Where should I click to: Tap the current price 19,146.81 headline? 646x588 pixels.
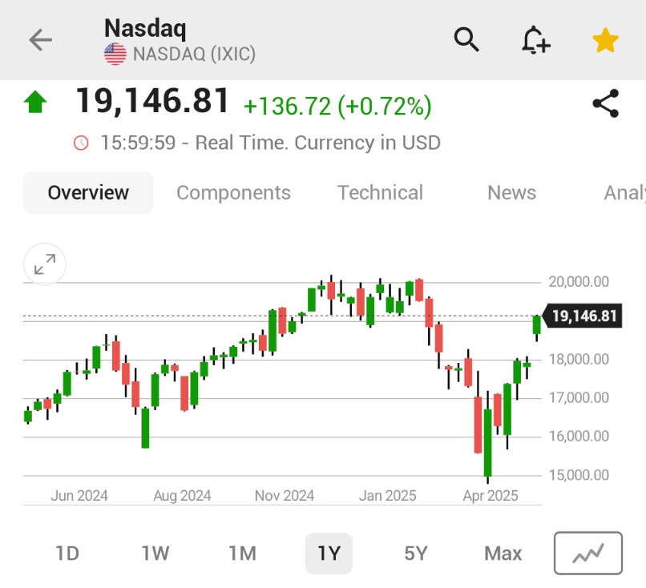(x=152, y=100)
